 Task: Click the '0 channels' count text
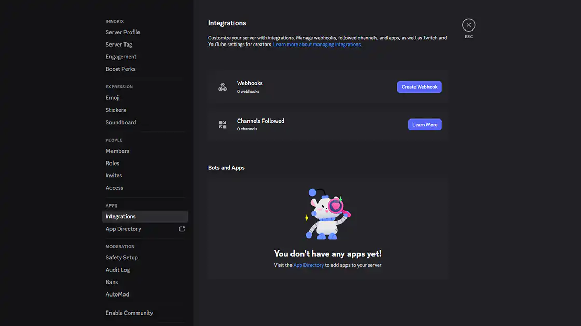tap(247, 129)
